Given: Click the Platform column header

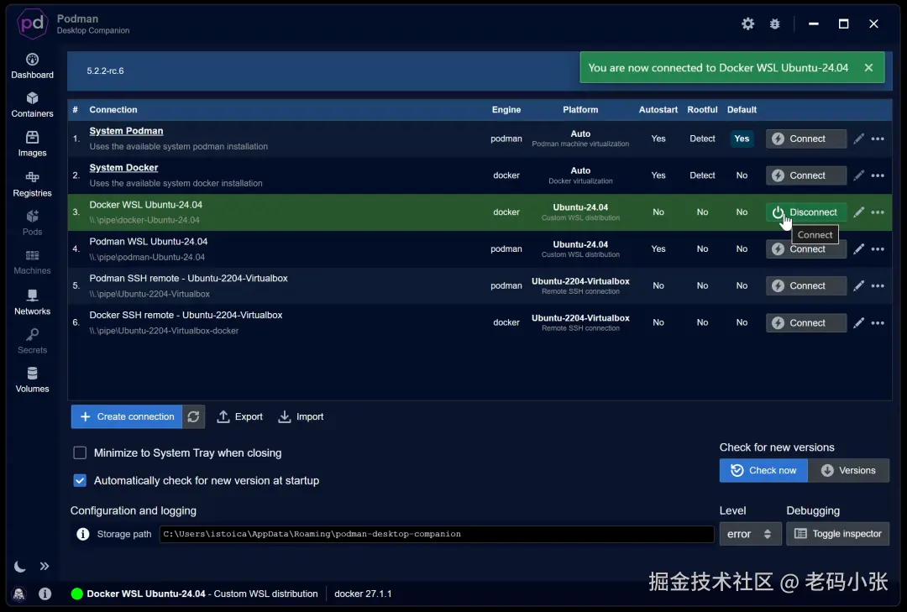Looking at the screenshot, I should [x=580, y=109].
